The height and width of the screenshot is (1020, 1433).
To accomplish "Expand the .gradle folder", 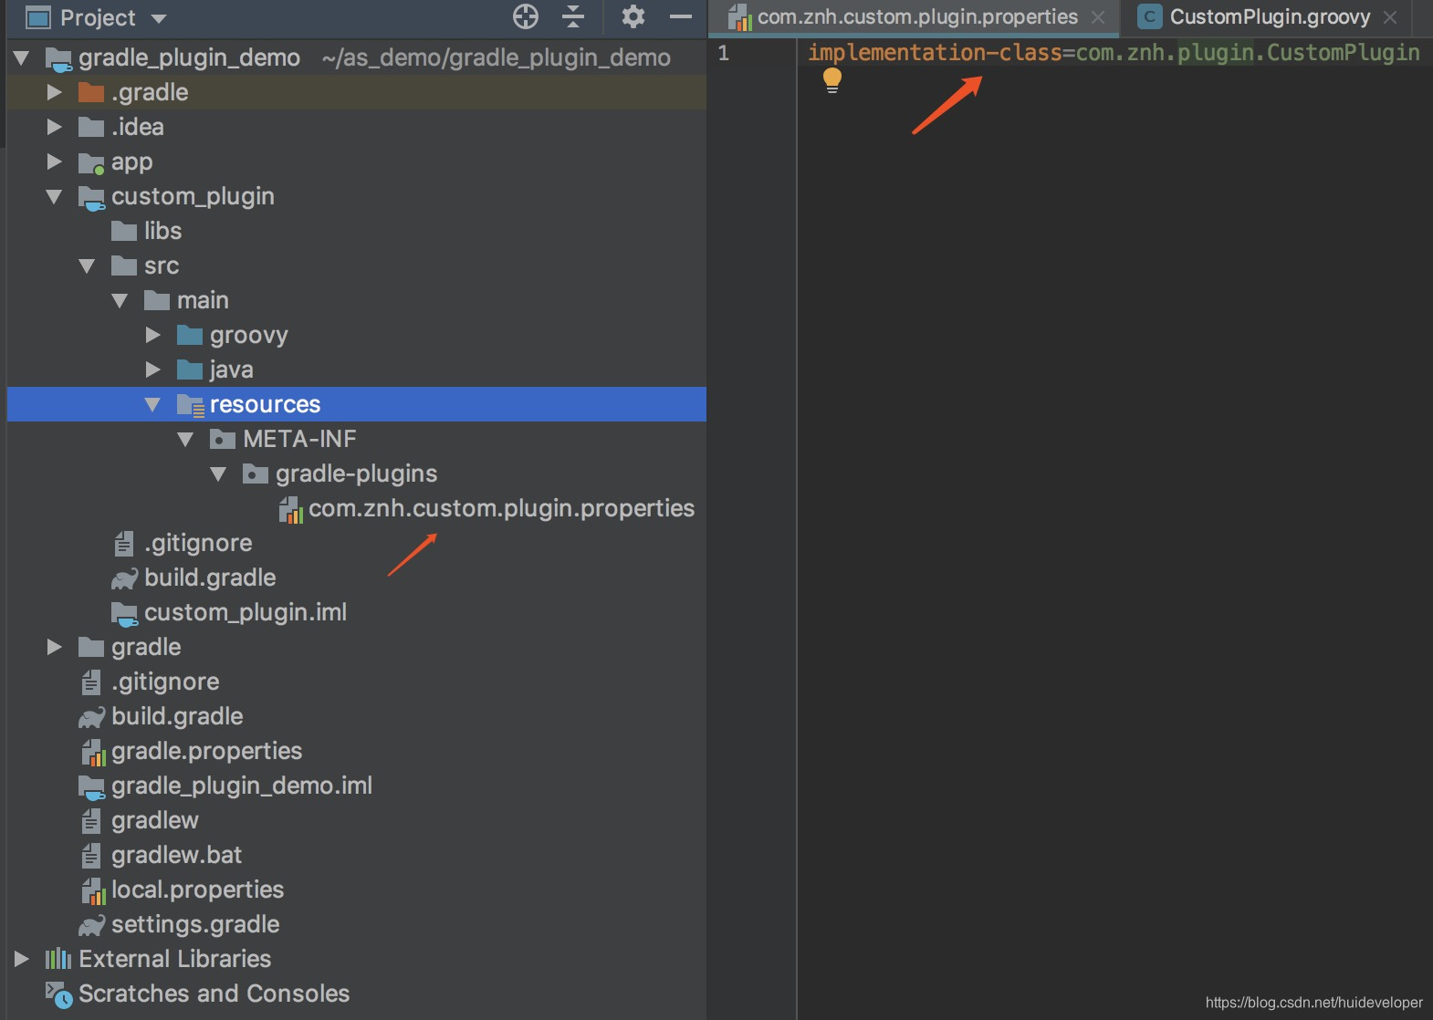I will coord(55,92).
